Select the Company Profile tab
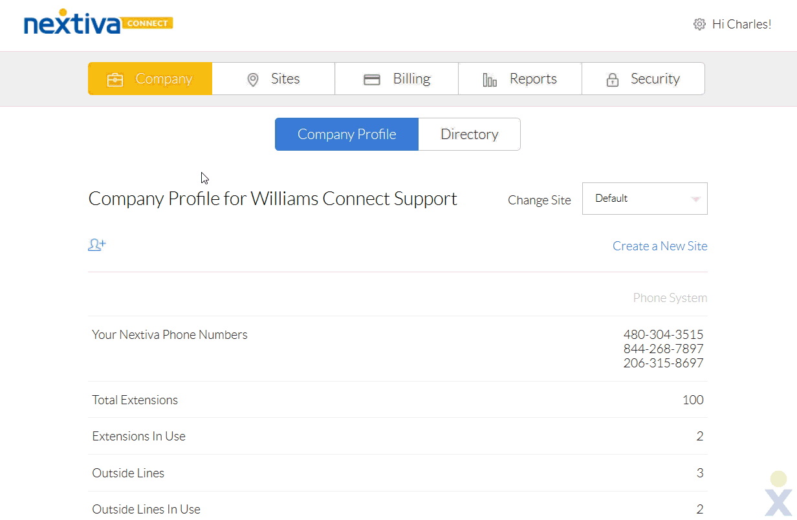 [347, 134]
